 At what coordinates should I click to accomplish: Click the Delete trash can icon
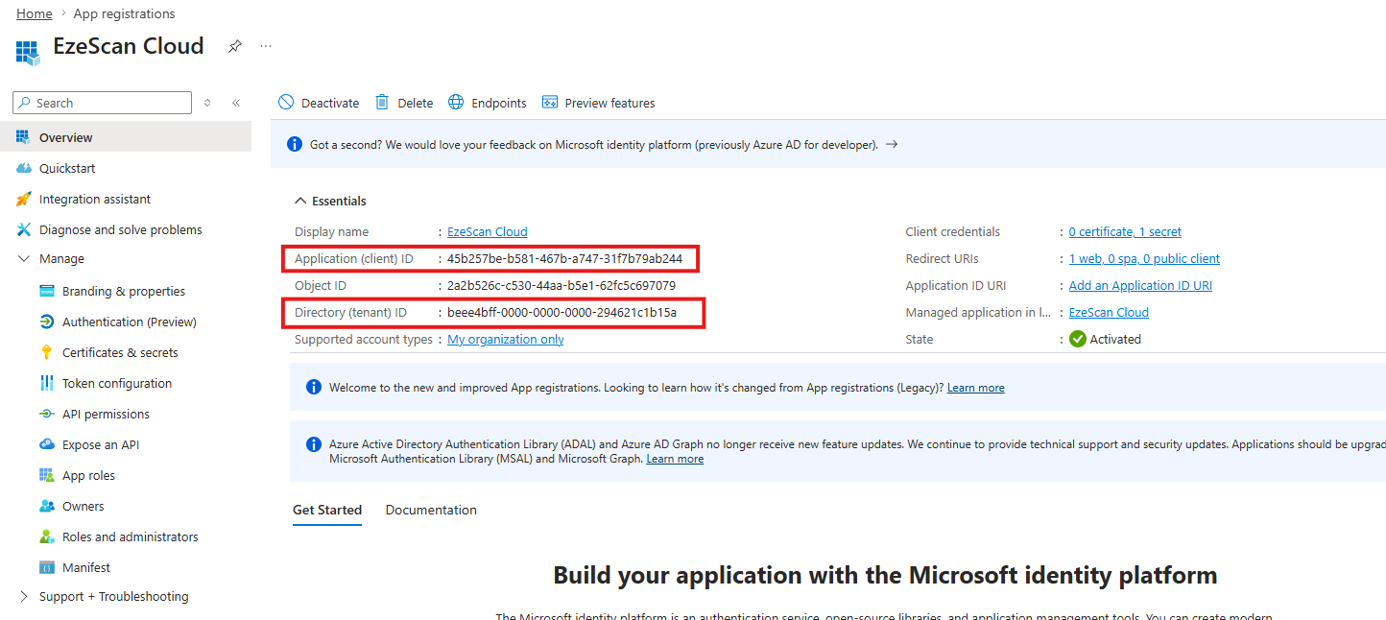coord(382,102)
